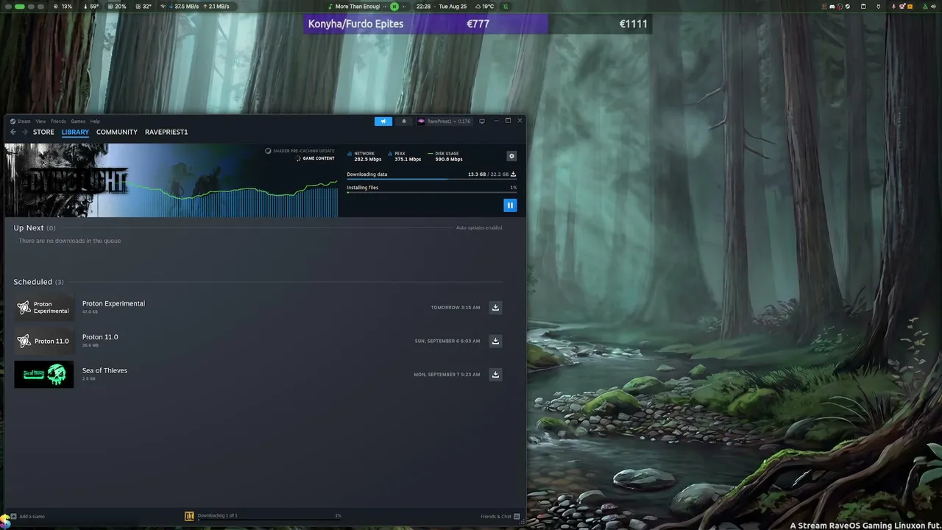Click the weather 19°C indicator

click(484, 7)
